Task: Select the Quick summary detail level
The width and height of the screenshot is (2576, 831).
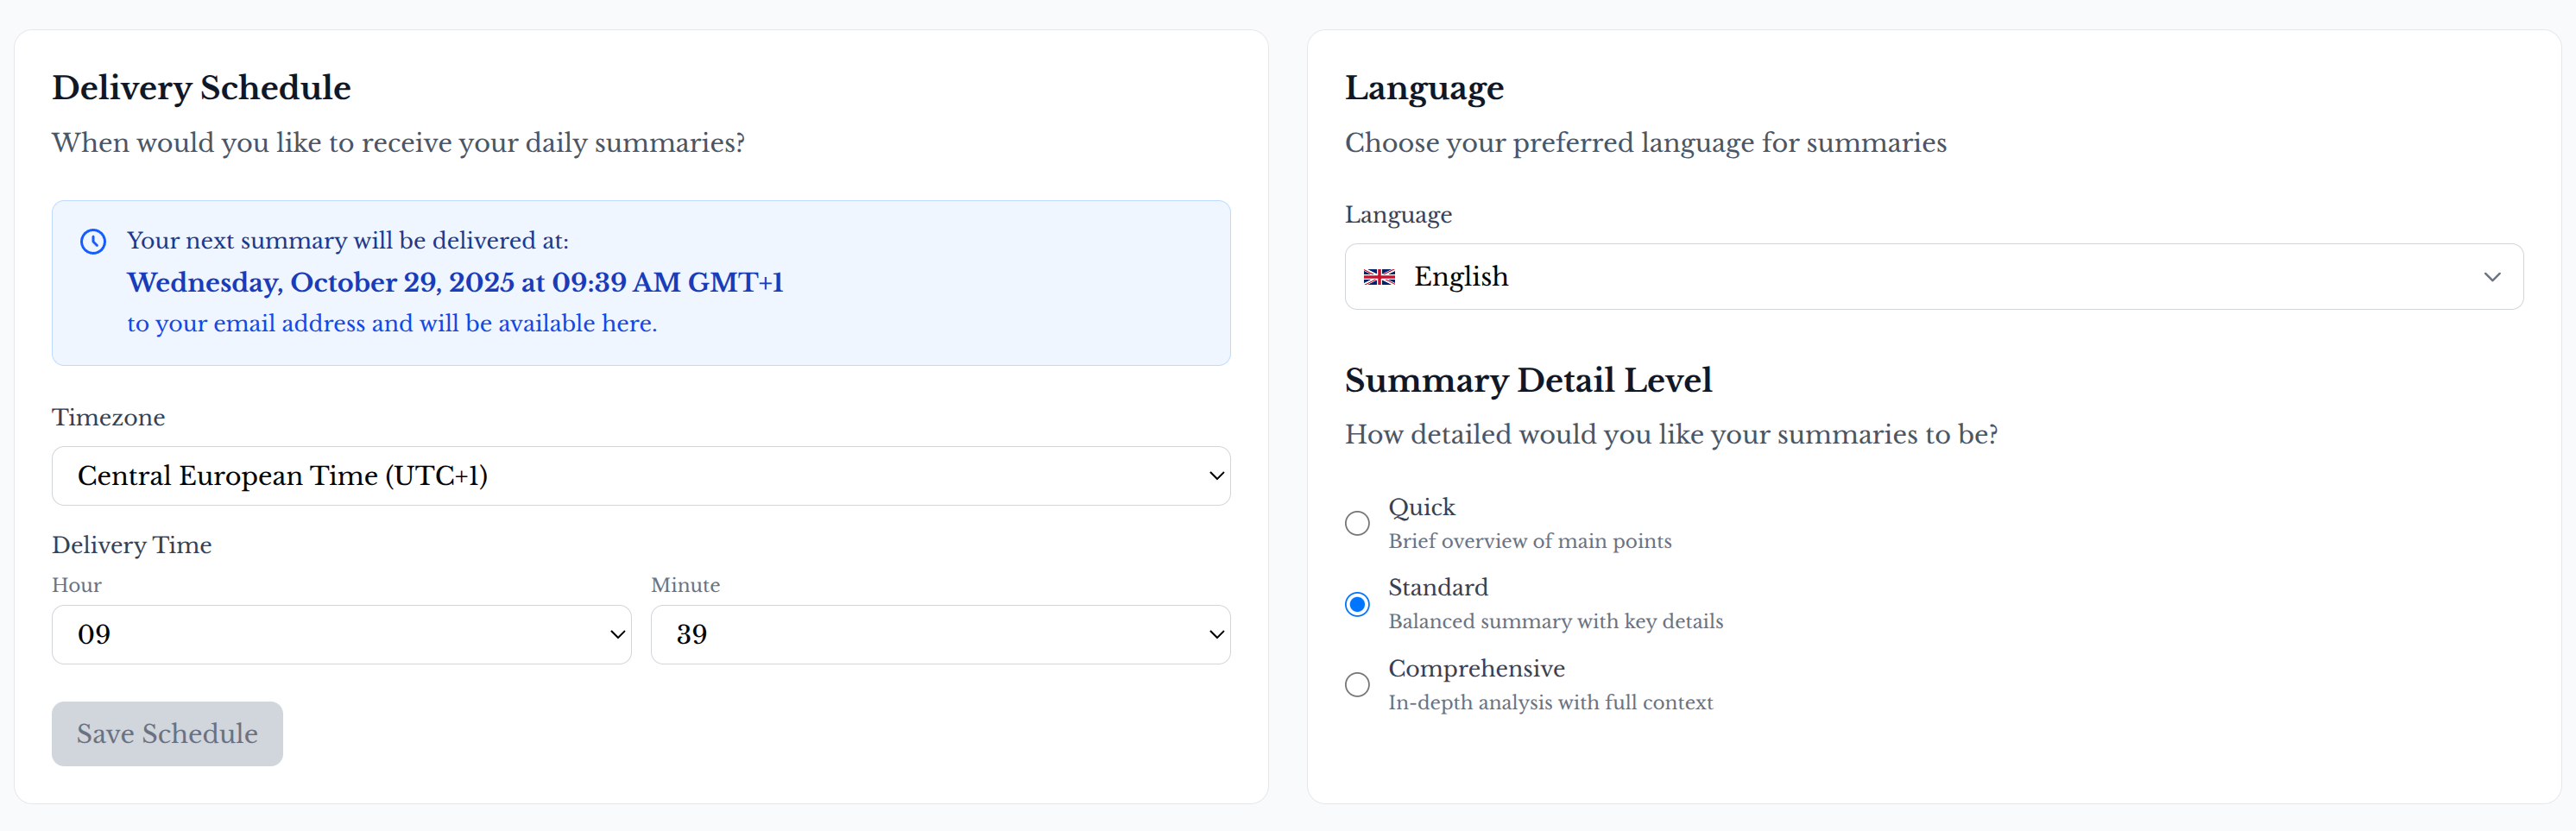Action: click(1357, 523)
